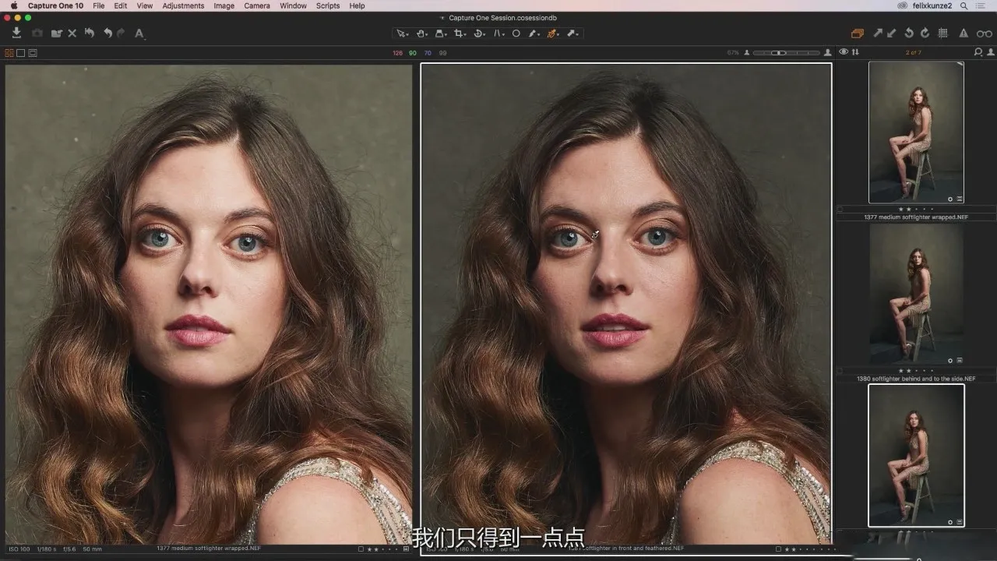Viewport: 997px width, 561px height.
Task: Toggle the grid overlay icon
Action: pos(942,33)
